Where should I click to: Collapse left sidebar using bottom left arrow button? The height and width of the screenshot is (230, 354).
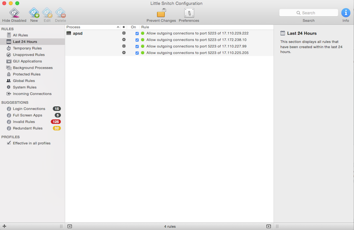tap(69, 226)
